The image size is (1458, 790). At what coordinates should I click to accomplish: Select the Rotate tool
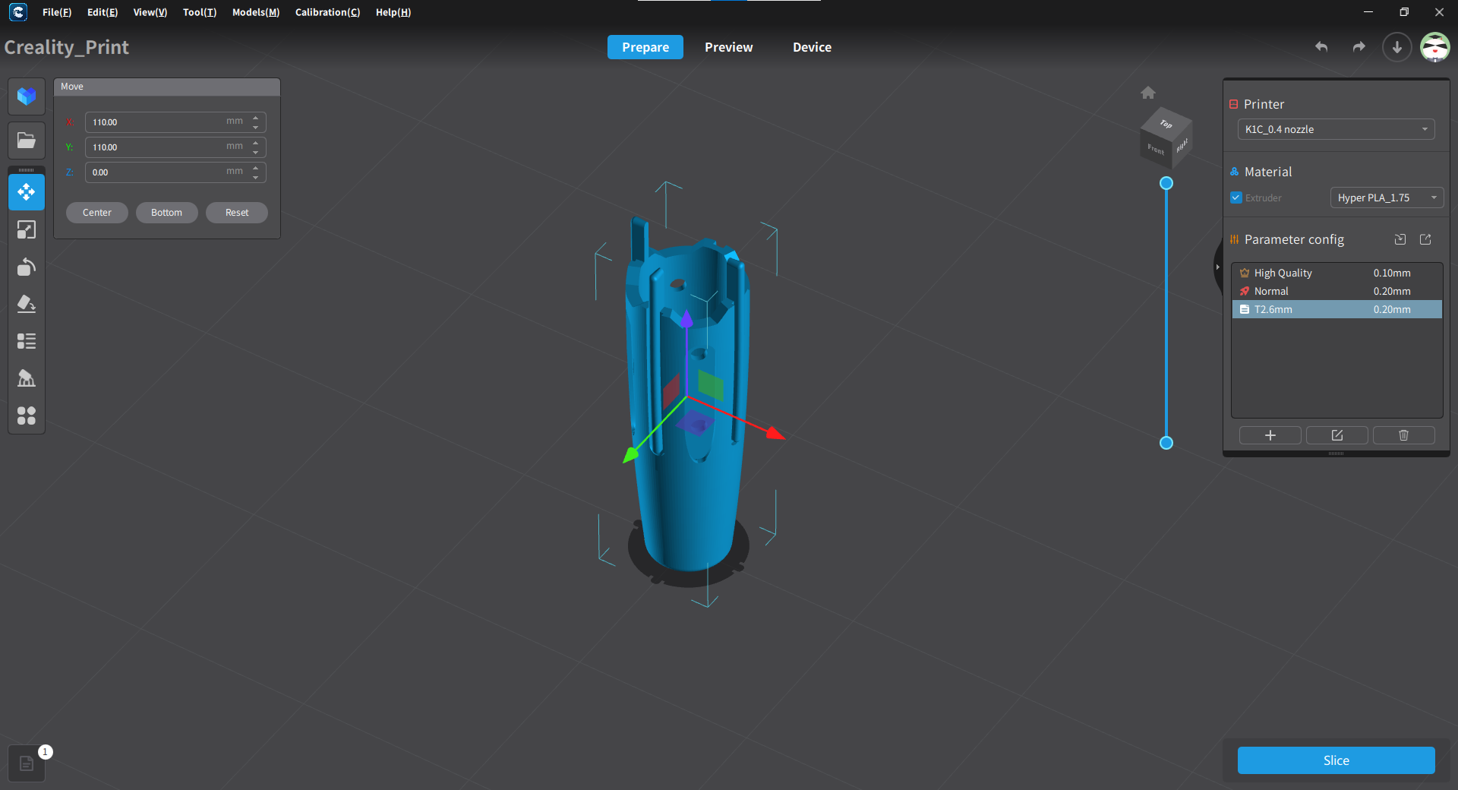coord(27,267)
